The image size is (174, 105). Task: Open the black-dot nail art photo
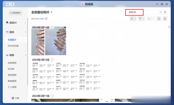pos(55,41)
